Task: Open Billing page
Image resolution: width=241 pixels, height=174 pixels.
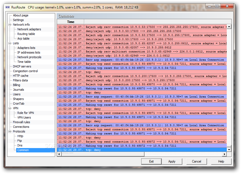Action: (16, 85)
